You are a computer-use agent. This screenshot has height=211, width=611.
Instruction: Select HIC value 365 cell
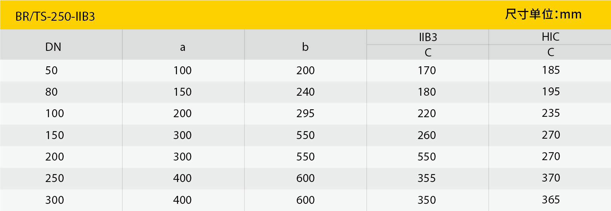coord(551,200)
